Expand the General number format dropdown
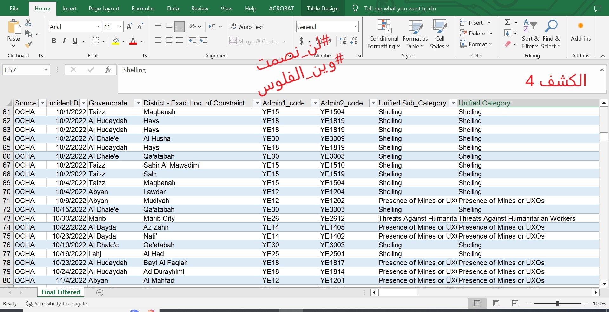The height and width of the screenshot is (312, 609). (x=355, y=27)
